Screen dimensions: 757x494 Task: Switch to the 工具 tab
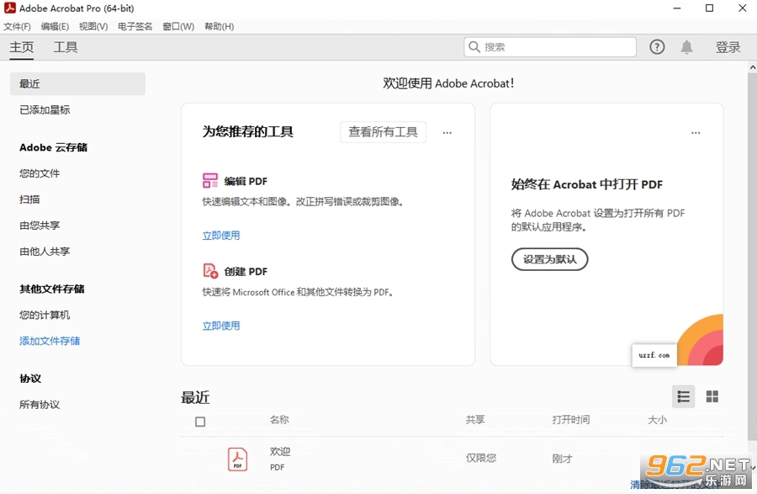(x=65, y=47)
